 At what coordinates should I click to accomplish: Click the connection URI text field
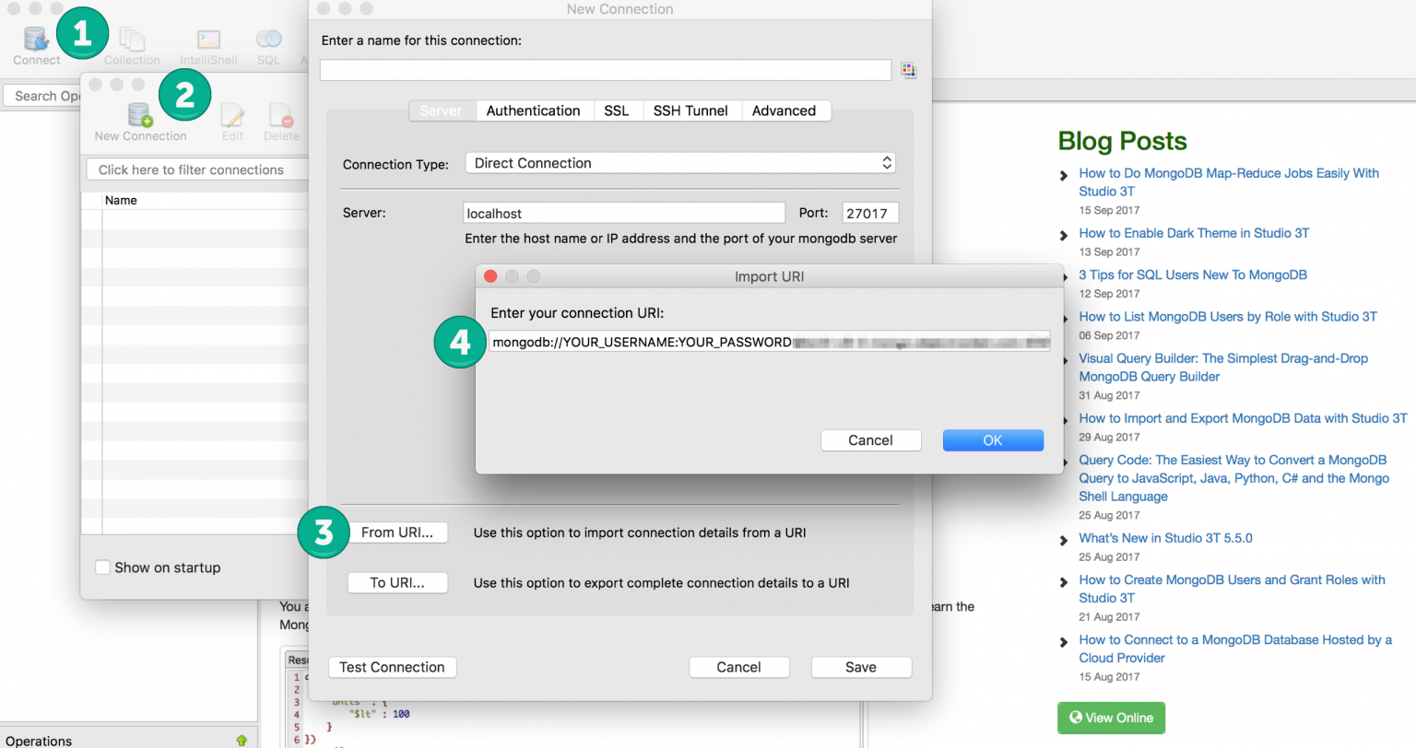point(769,342)
